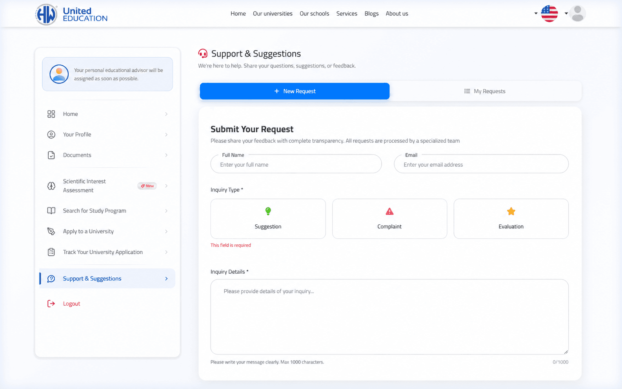Open Track Your University Application link
This screenshot has height=389, width=622.
point(107,252)
